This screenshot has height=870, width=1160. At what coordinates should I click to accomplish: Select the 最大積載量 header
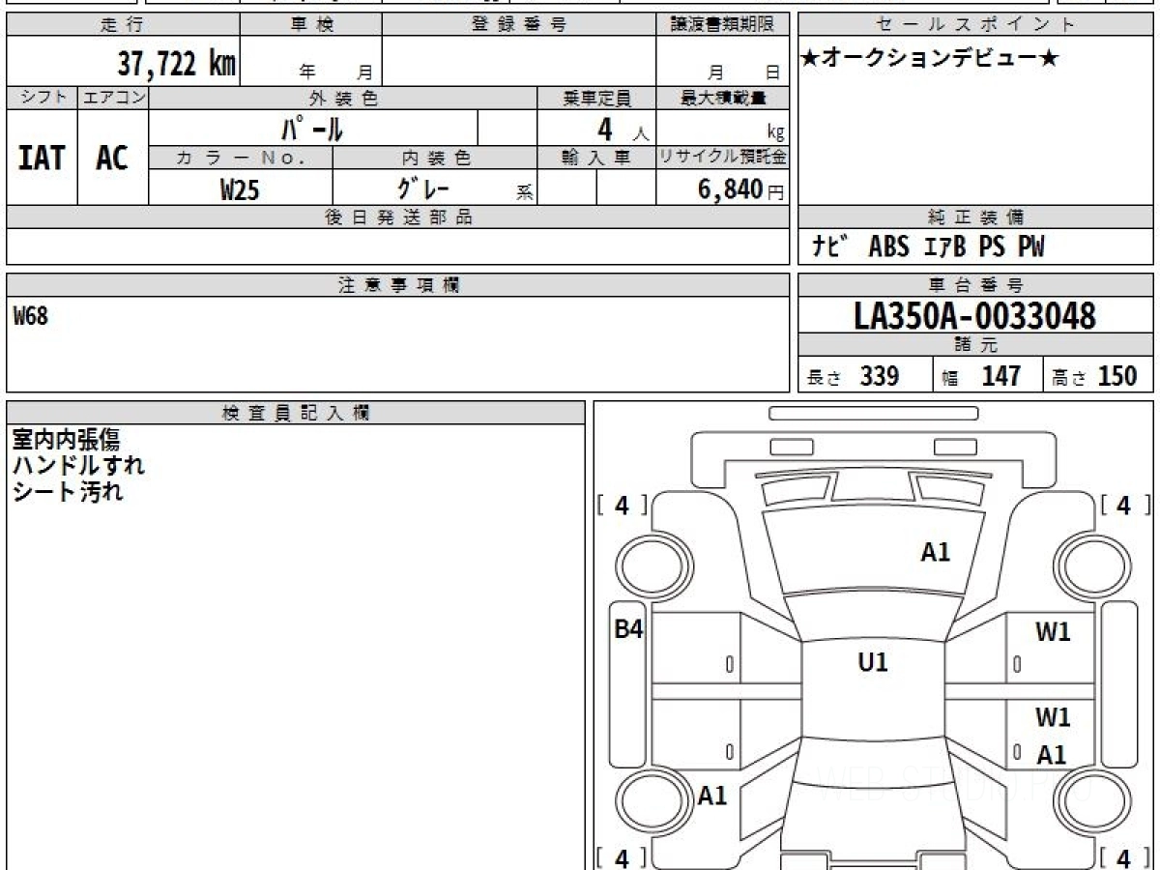pyautogui.click(x=723, y=98)
